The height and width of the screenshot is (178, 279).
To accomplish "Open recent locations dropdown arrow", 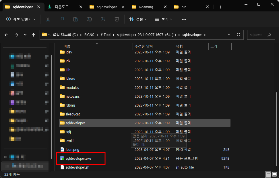I will (25, 35).
